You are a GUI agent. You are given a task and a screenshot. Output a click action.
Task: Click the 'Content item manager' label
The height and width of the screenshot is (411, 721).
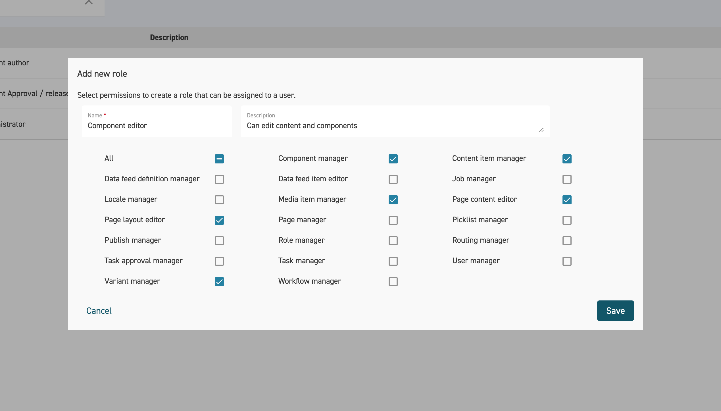coord(489,158)
